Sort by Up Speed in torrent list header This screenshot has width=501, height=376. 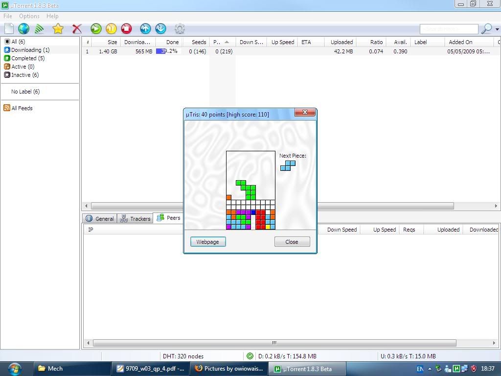click(x=282, y=42)
